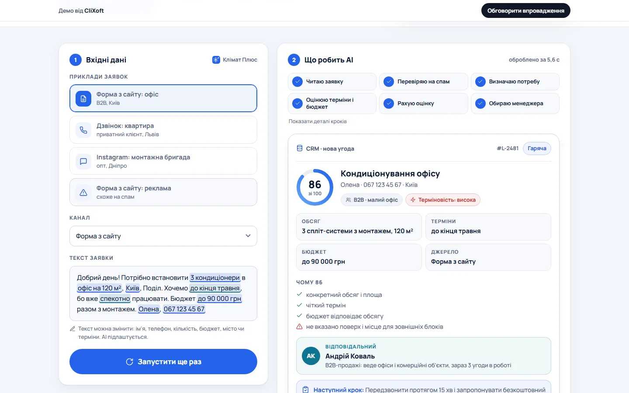629x393 pixels.
Task: Click the phone icon beside Дзвінок: квартира
Action: coord(83,130)
